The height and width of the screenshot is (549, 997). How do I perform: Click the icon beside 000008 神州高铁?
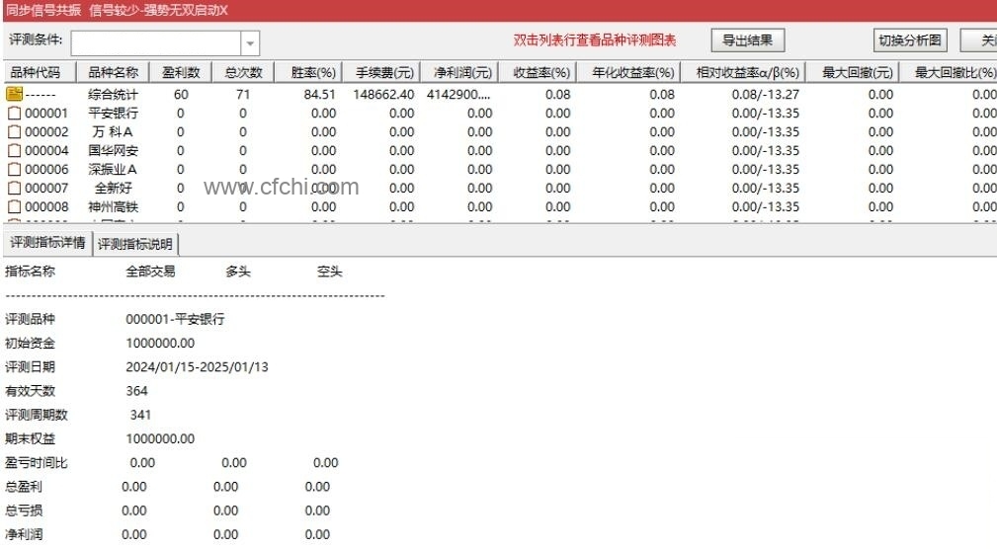point(14,207)
